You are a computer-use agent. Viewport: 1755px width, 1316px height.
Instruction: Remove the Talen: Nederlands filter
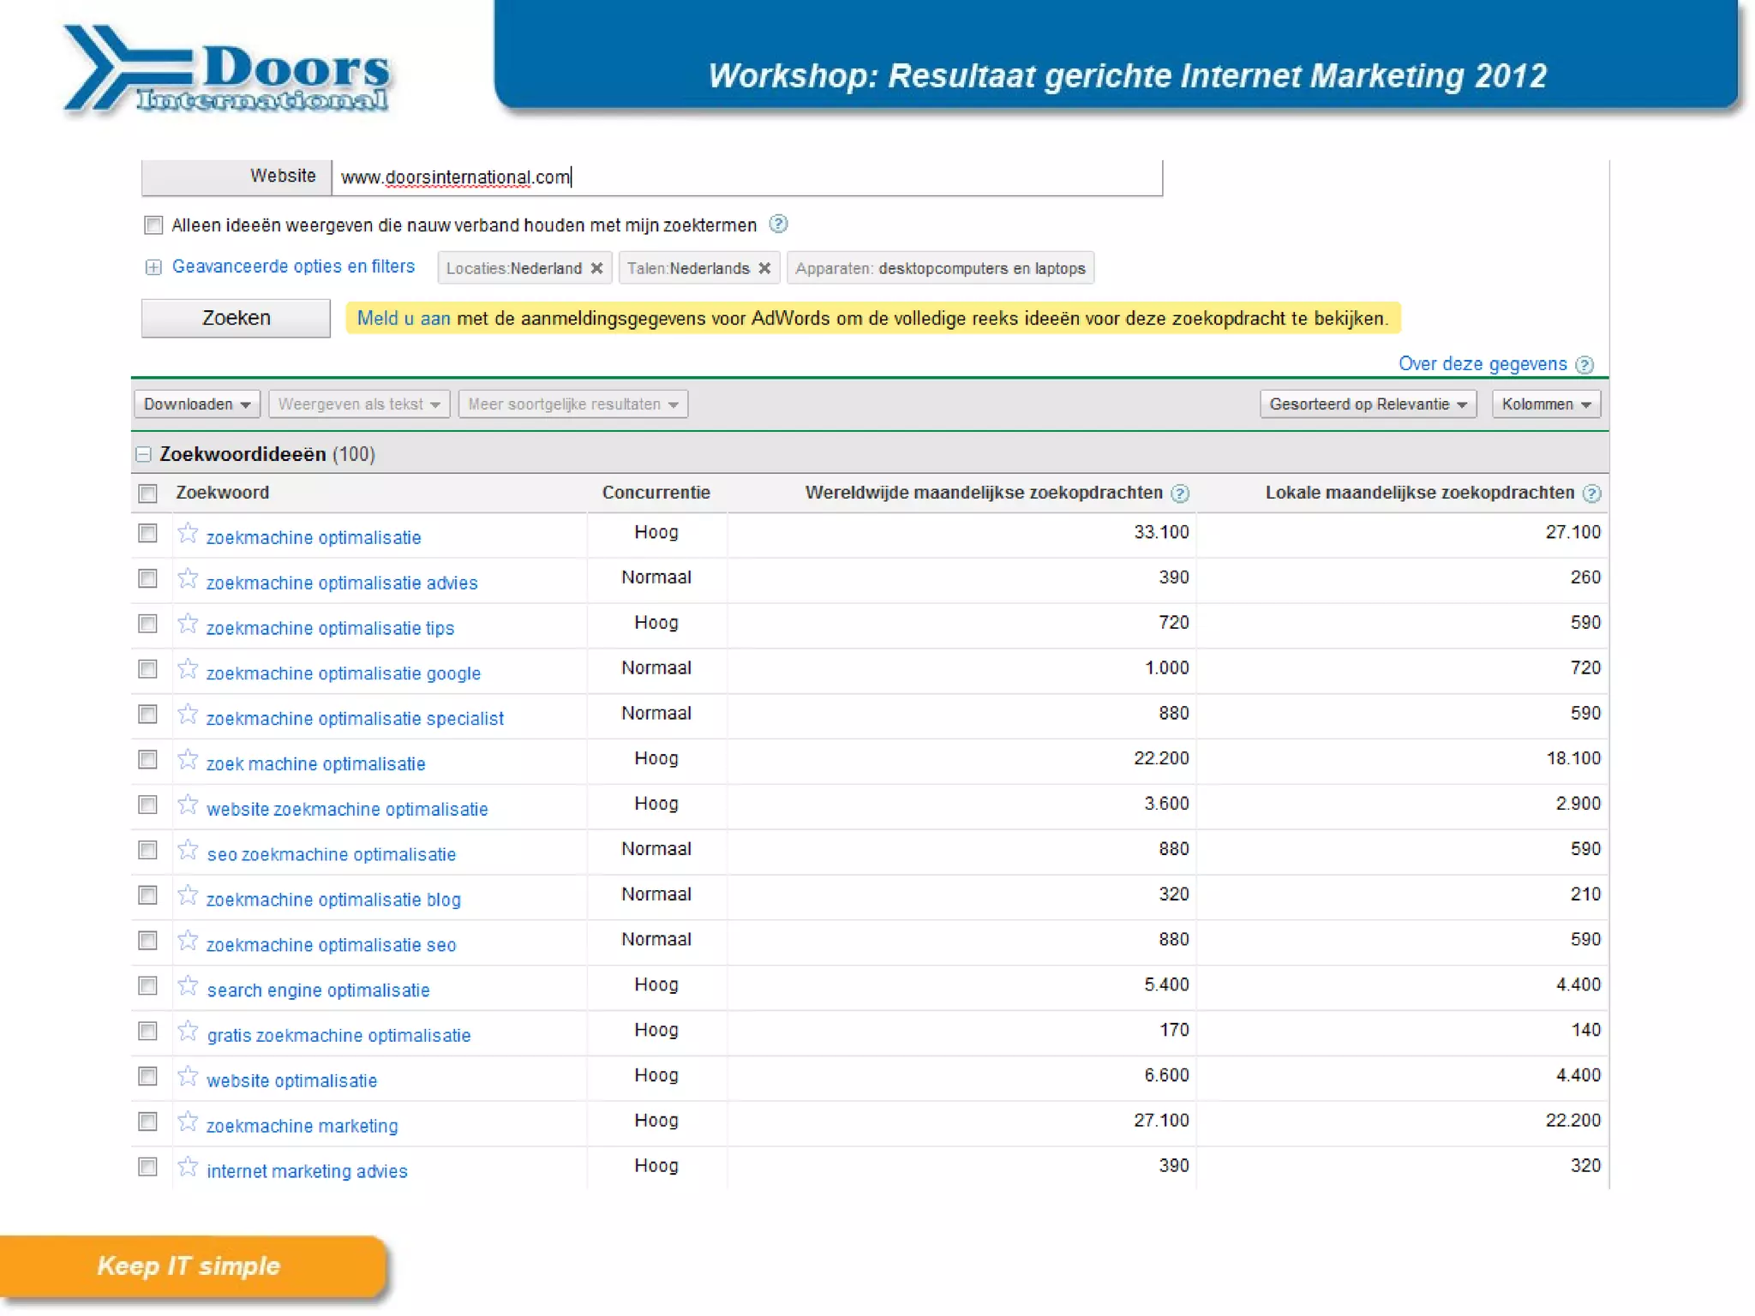764,268
